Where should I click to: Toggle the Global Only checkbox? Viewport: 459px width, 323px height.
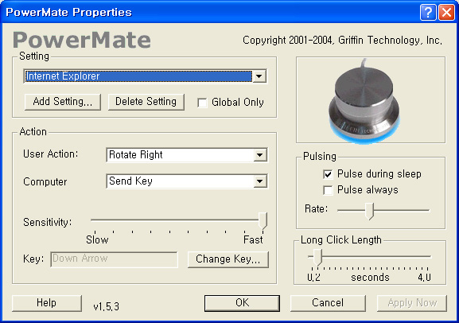[202, 103]
